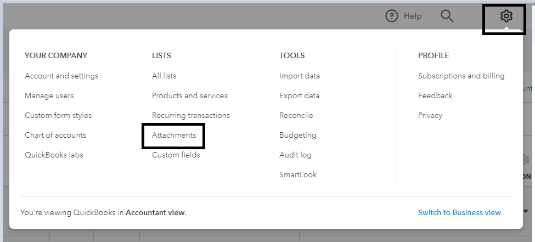Click Switch to Business view link
535x242 pixels.
[x=459, y=212]
